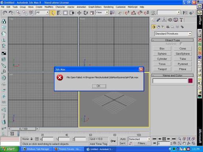
Task: Toggle Auto Key animation mode
Action: 123,139
